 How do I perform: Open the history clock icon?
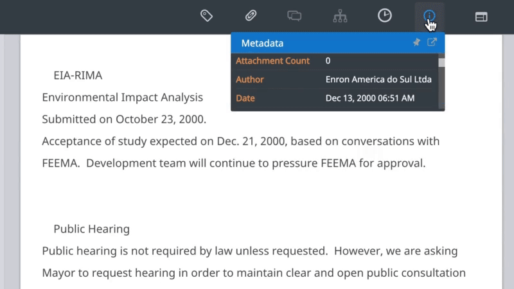click(384, 15)
